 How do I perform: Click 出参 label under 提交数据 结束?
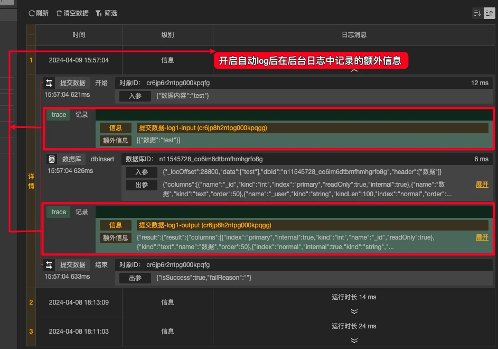(x=135, y=278)
